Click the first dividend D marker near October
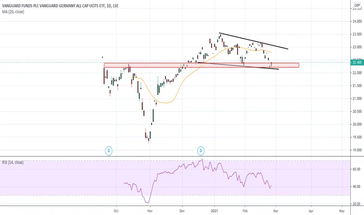The width and height of the screenshot is (364, 215). coord(109,151)
